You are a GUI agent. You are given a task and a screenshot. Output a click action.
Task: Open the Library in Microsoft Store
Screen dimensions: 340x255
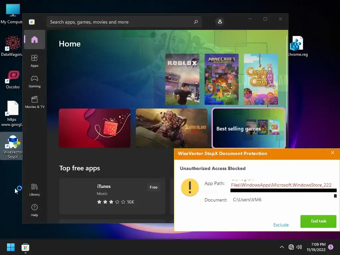click(35, 190)
